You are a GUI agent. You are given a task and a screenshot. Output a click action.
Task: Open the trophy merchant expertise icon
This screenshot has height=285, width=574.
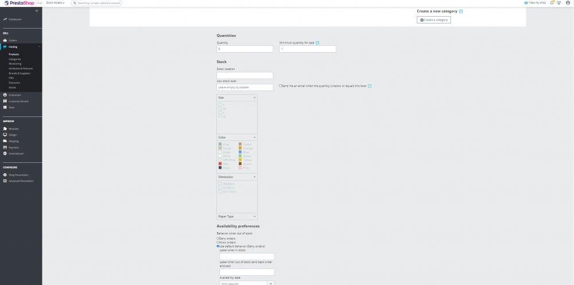559,2
